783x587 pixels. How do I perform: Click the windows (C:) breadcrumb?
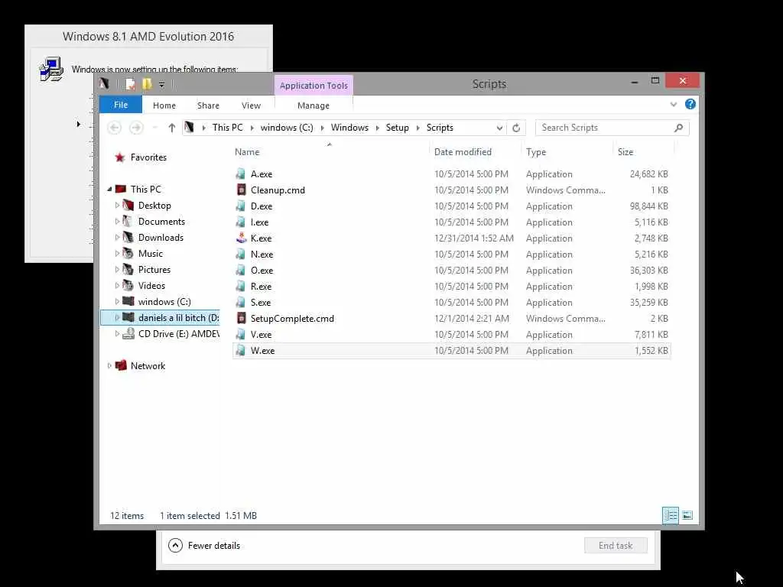tap(288, 128)
